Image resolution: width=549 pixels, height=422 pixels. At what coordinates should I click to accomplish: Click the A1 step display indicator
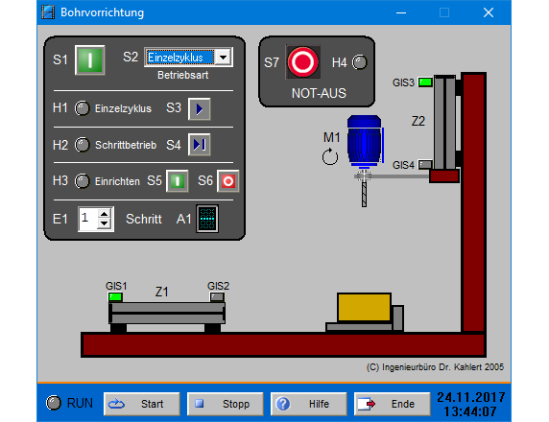pos(207,219)
